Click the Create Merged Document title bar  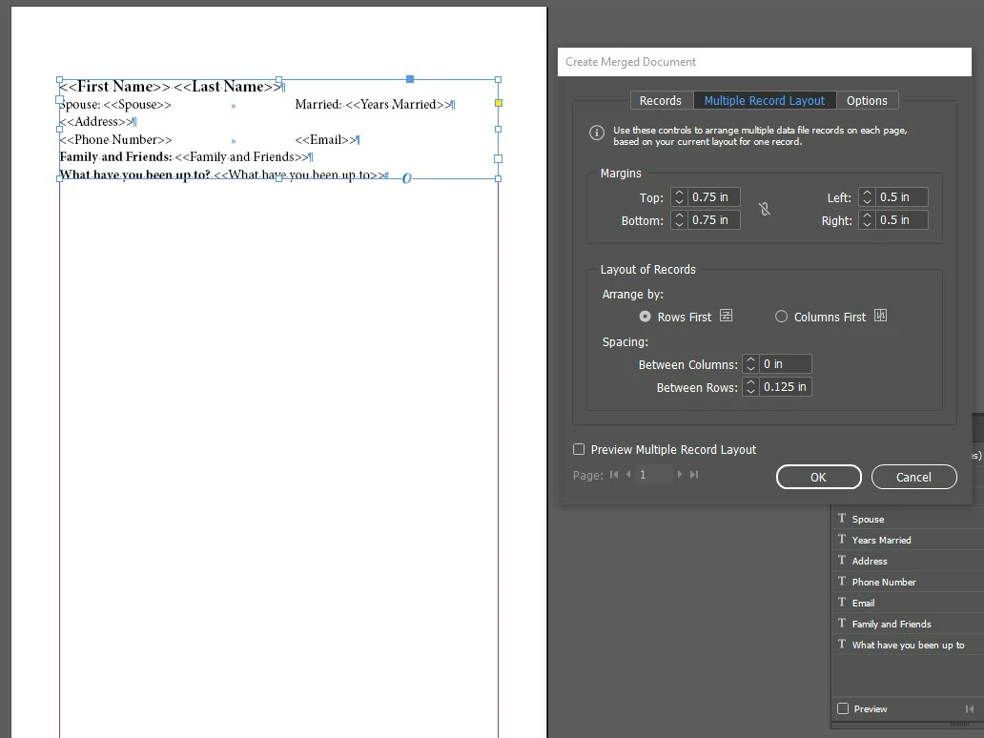click(765, 61)
